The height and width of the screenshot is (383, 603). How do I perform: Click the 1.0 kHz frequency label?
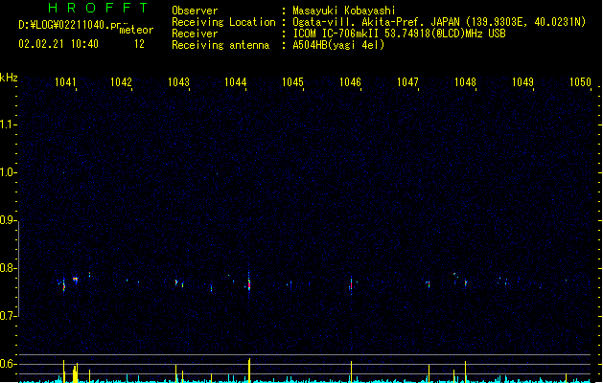pyautogui.click(x=8, y=172)
